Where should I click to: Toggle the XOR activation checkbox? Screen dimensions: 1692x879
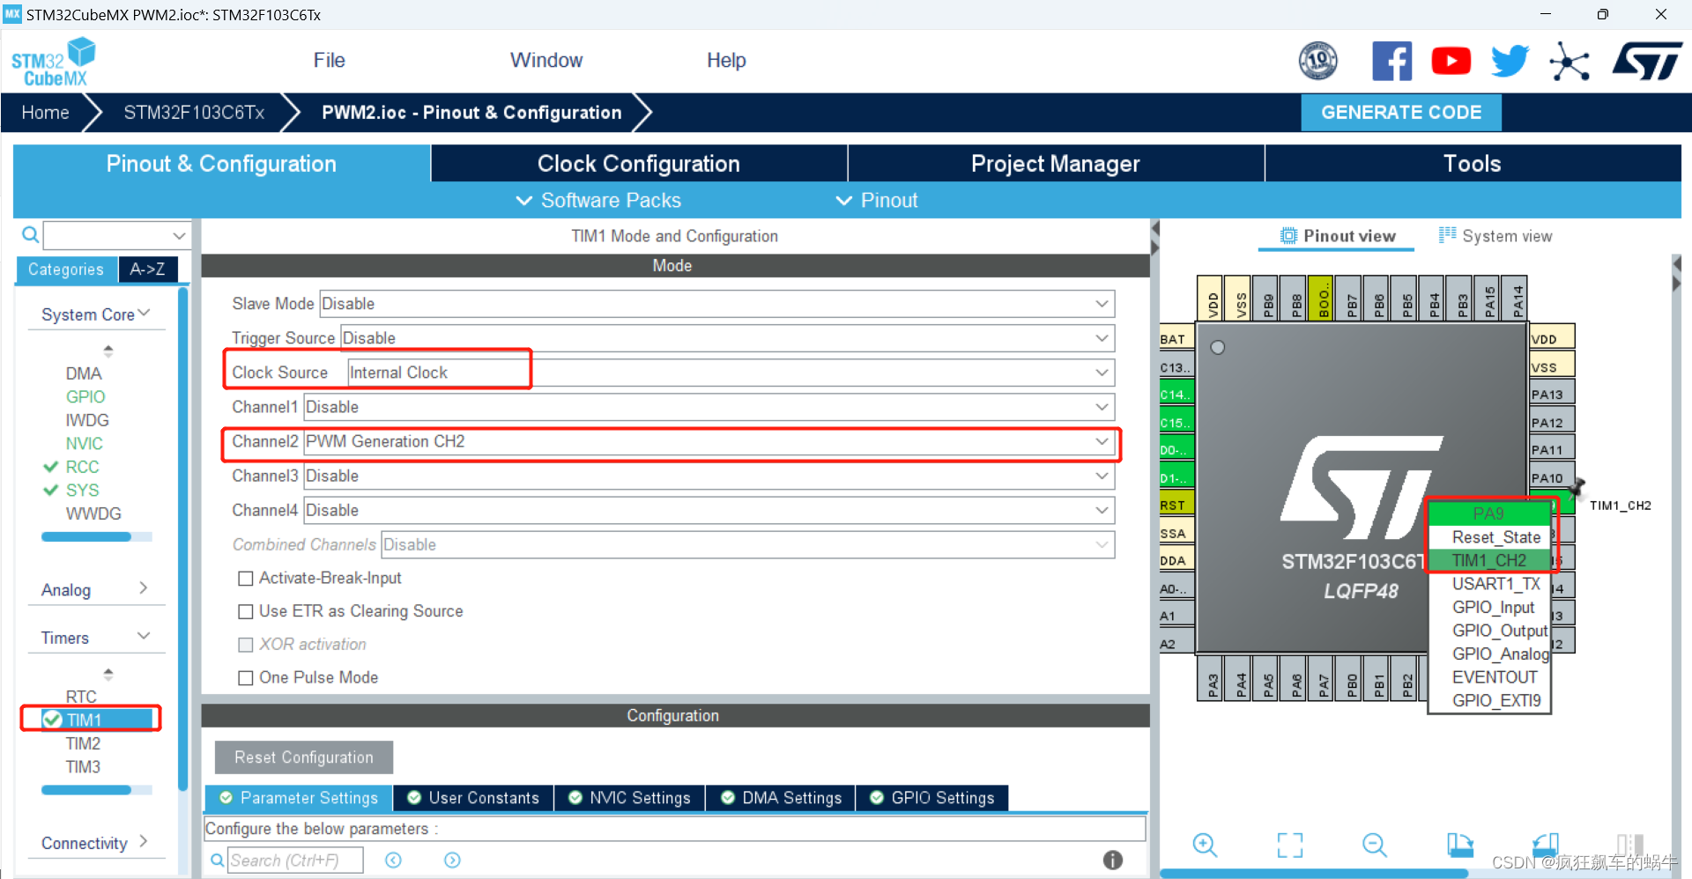[246, 645]
